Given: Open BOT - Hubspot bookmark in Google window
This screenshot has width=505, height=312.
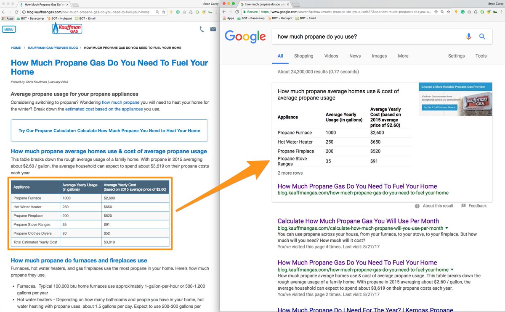Looking at the screenshot, I should [280, 18].
